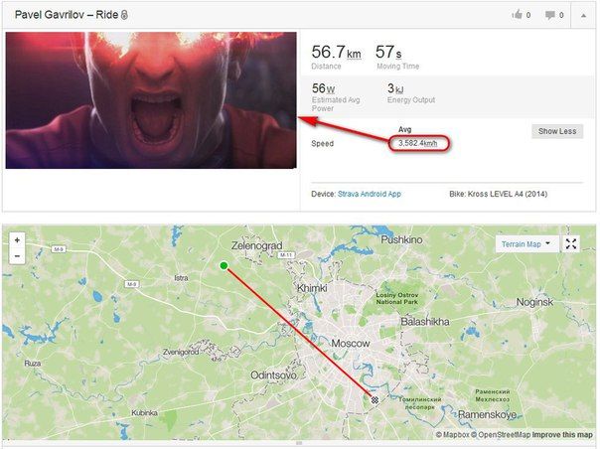
Task: Click the Moscow label on the map
Action: coord(351,344)
